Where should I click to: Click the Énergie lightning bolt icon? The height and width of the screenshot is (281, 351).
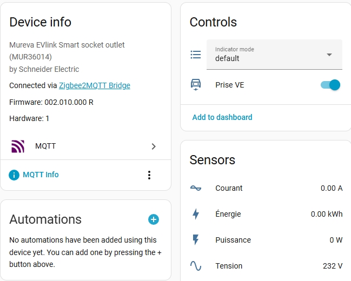pos(196,214)
